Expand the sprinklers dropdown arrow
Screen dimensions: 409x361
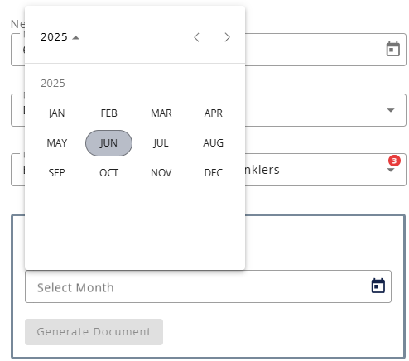click(x=391, y=170)
